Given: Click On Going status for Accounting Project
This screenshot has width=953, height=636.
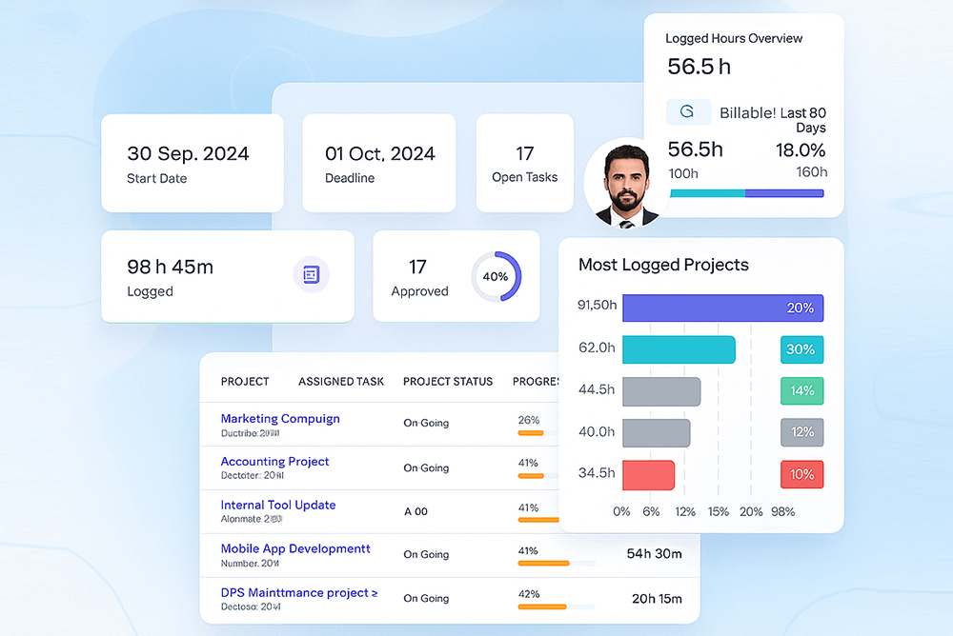Looking at the screenshot, I should [x=426, y=467].
